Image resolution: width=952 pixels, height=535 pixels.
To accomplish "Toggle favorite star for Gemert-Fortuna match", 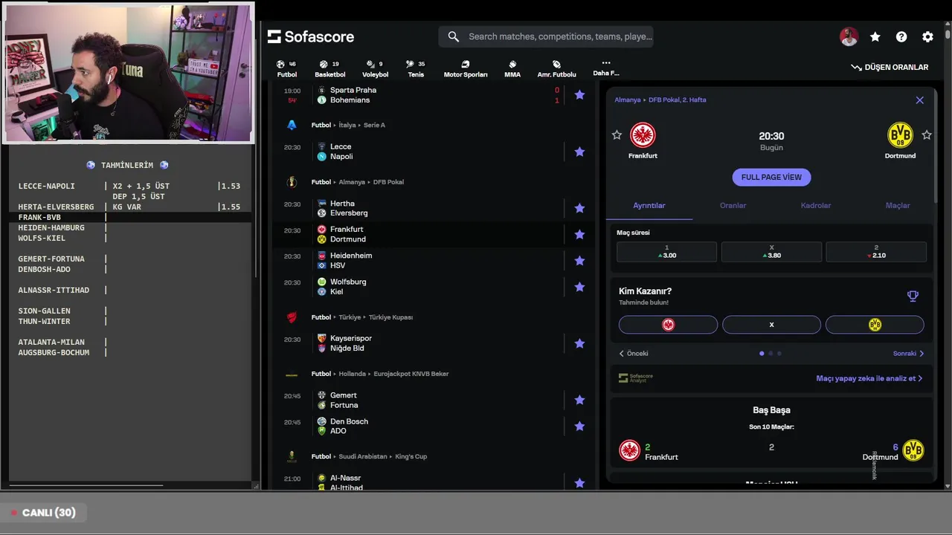I will (x=579, y=400).
